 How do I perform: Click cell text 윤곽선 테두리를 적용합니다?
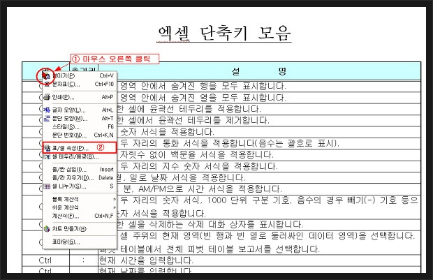click(x=205, y=109)
